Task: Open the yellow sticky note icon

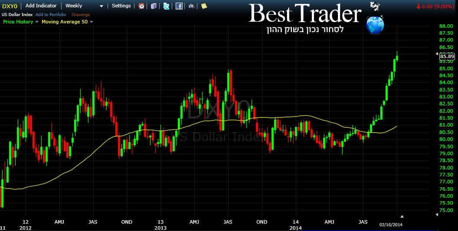Action: [204, 6]
